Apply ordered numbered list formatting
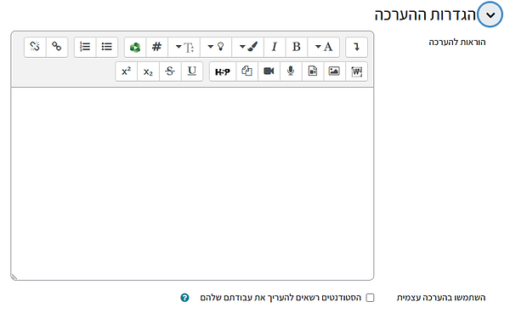The height and width of the screenshot is (313, 510). point(85,47)
